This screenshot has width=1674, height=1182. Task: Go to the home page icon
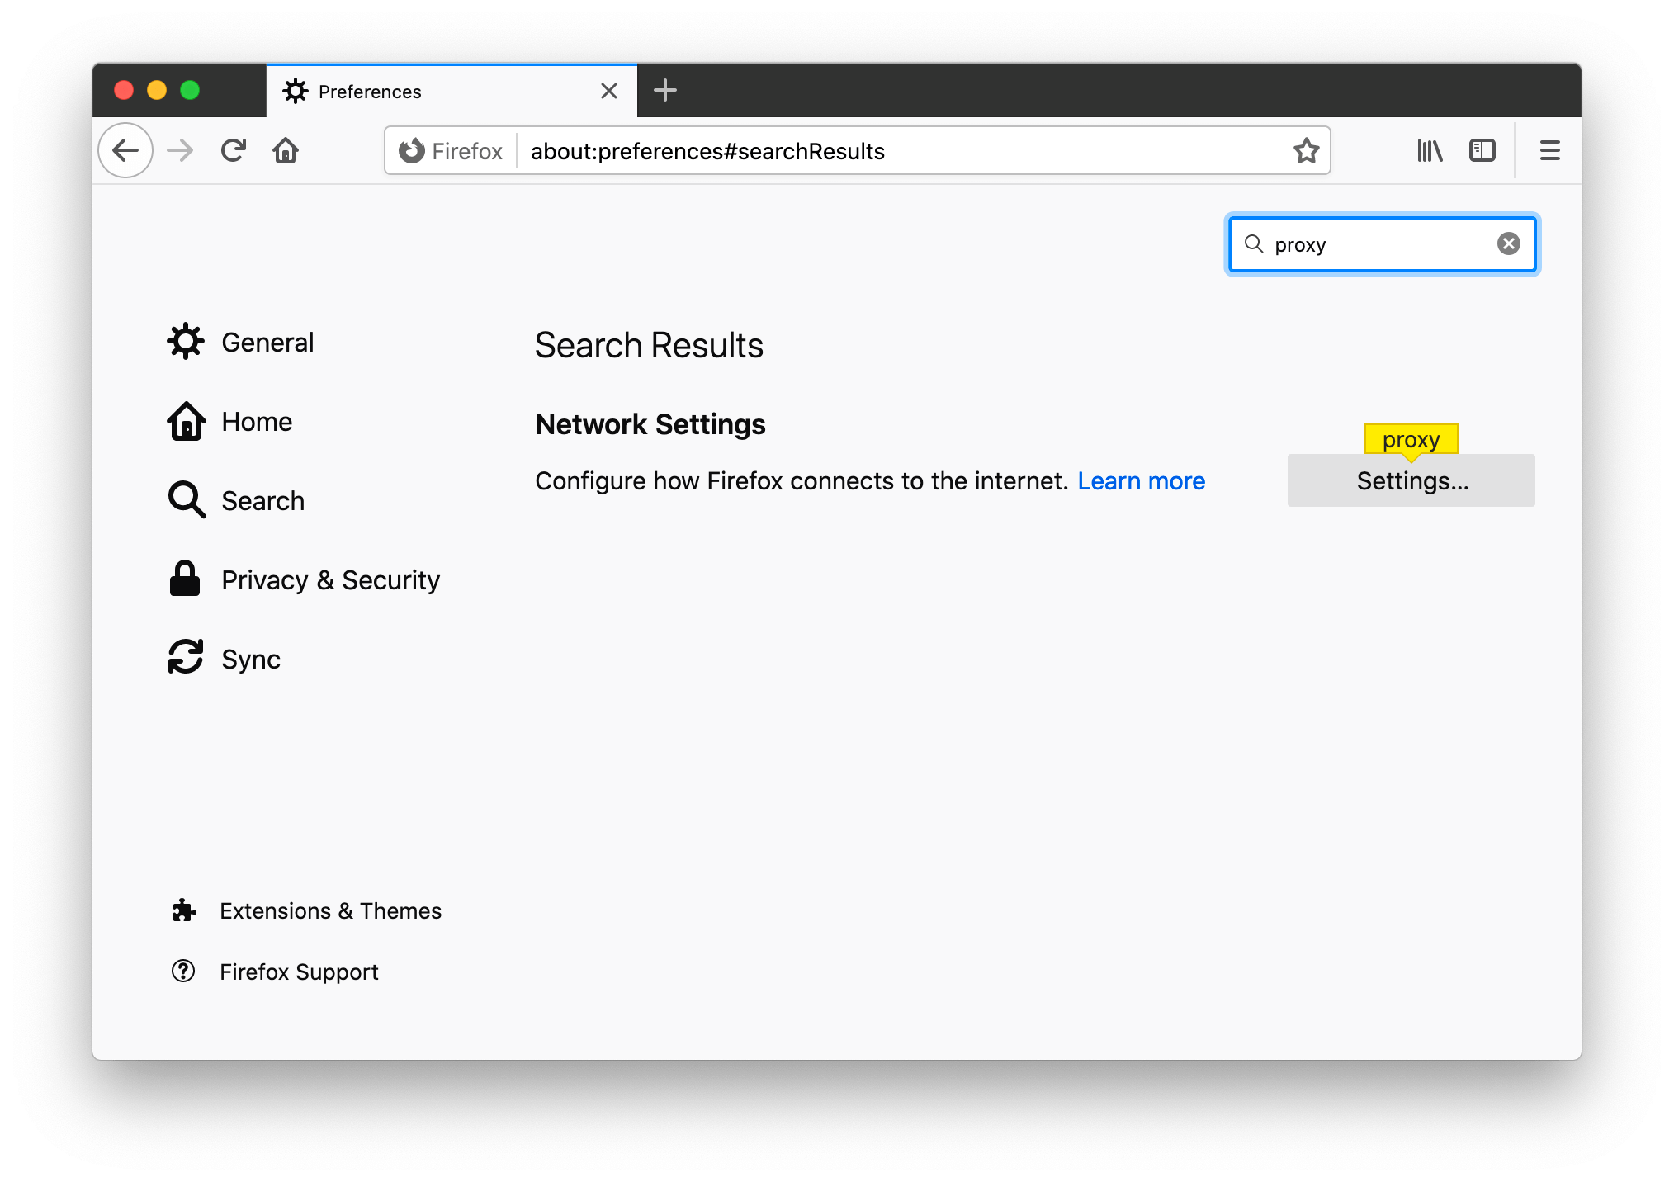click(286, 150)
